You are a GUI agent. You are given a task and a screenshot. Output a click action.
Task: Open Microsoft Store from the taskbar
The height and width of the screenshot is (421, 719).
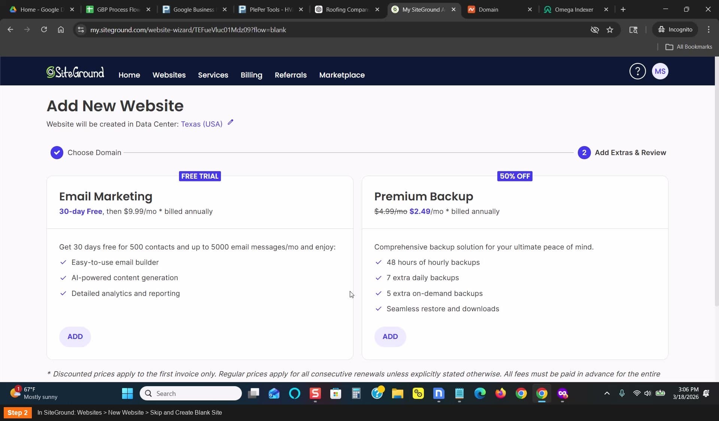pyautogui.click(x=336, y=393)
